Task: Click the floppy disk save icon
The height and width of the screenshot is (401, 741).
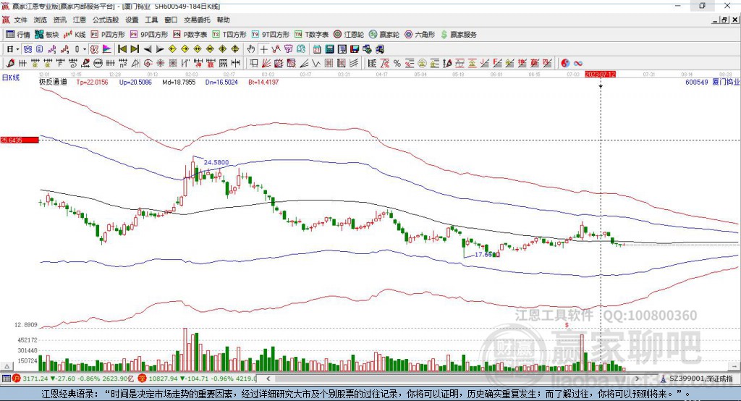Action: [x=355, y=49]
